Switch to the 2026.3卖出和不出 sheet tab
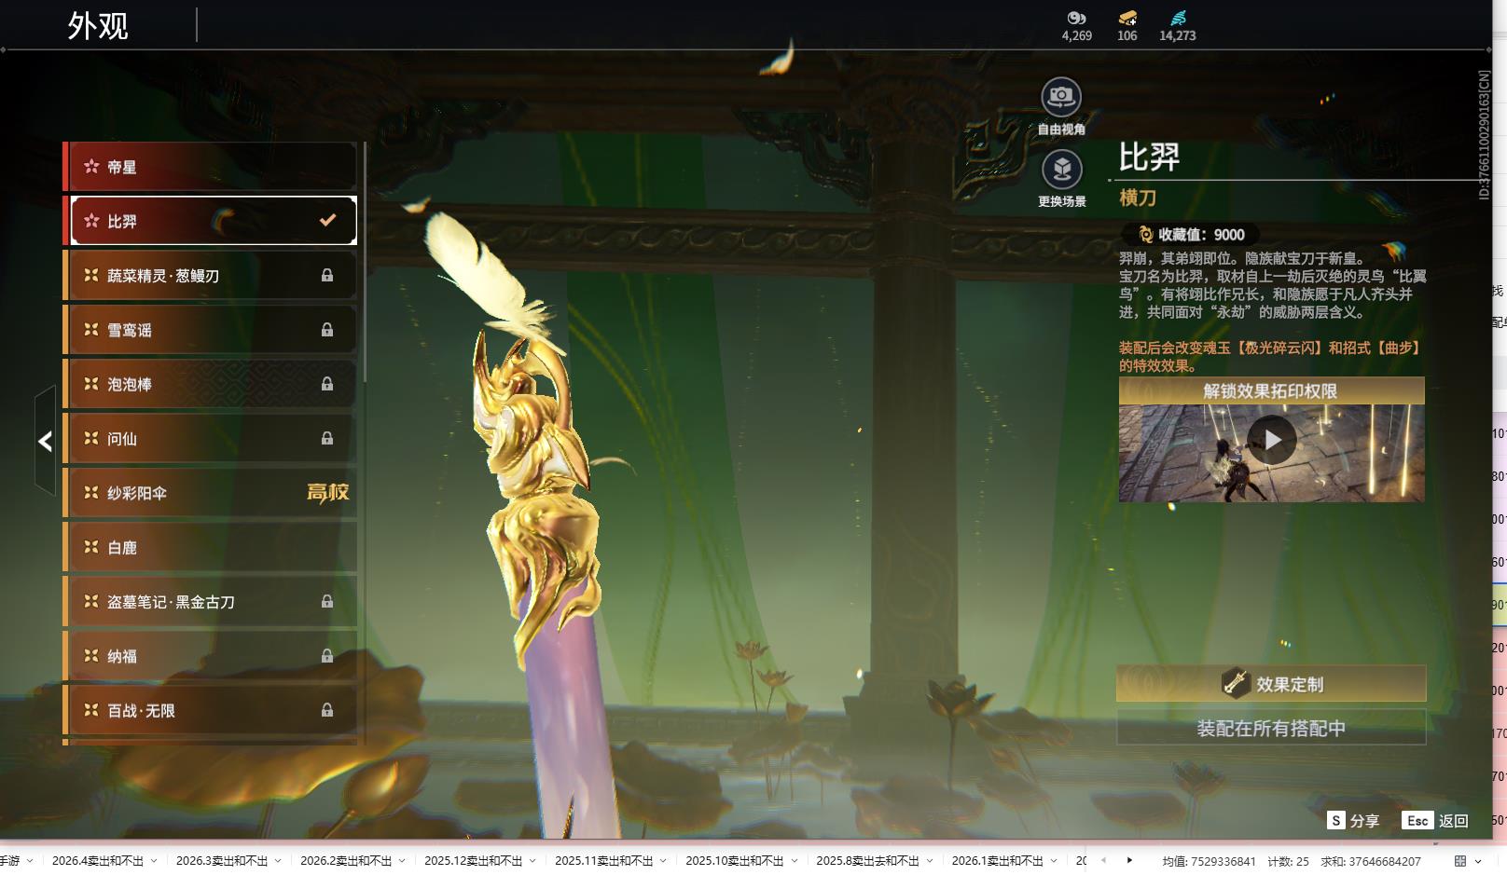 (x=221, y=860)
